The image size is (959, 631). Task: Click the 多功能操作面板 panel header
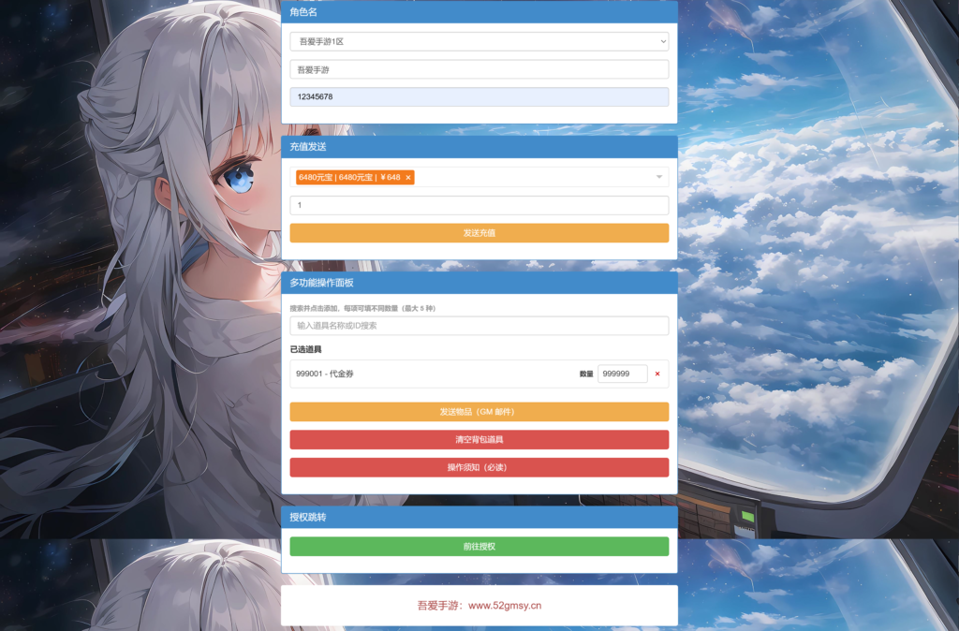(479, 283)
